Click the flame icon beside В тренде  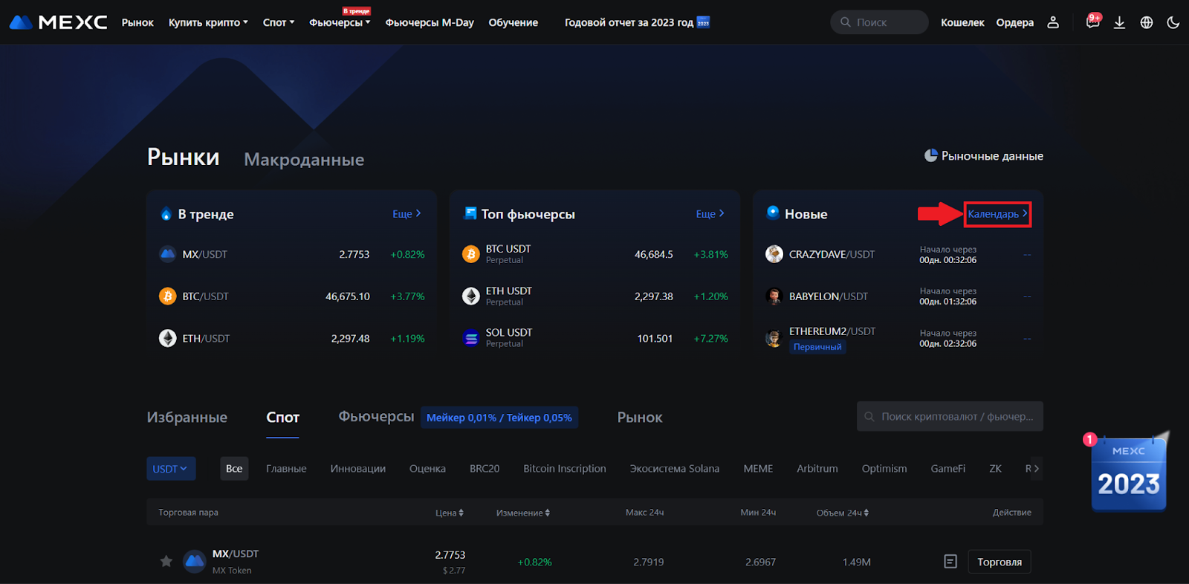[x=166, y=214]
